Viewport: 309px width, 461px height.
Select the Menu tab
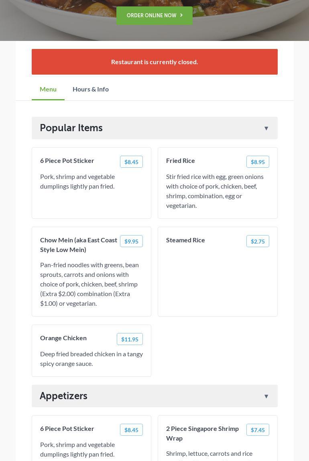[48, 89]
